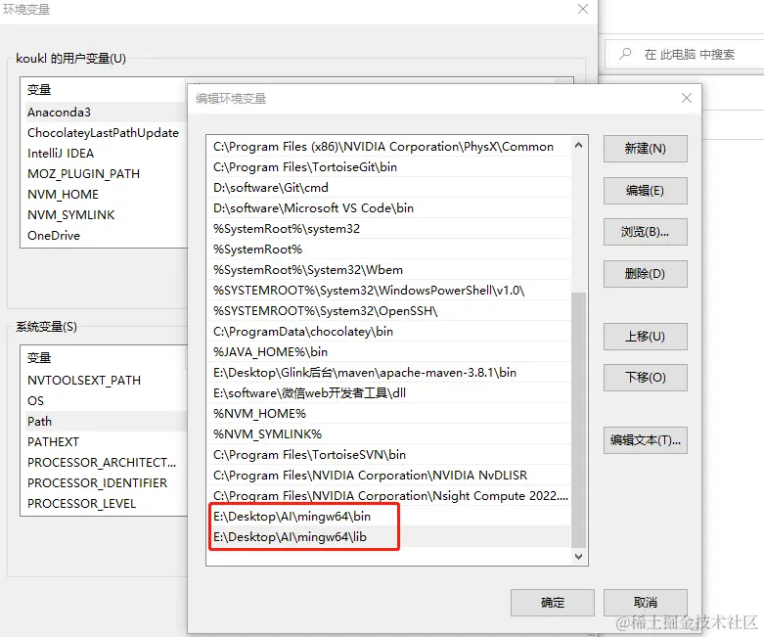Select the D:\software\Git\cmd entry

[x=388, y=188]
